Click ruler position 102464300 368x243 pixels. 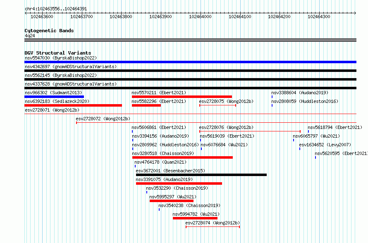pyautogui.click(x=319, y=17)
